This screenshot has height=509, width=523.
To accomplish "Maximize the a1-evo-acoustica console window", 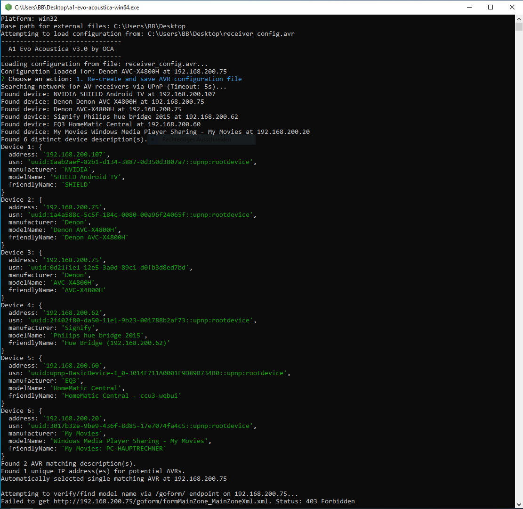I will tap(491, 7).
